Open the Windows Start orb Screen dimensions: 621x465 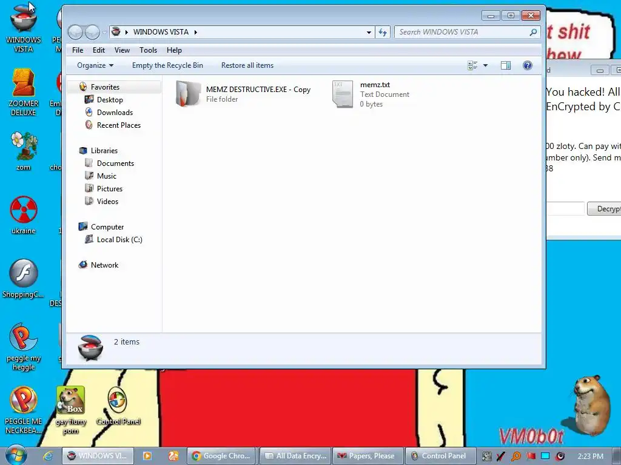15,455
